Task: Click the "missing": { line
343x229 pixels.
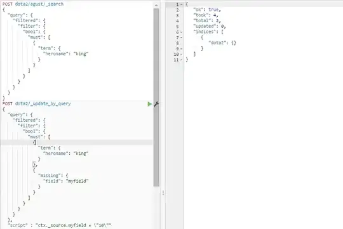Action: pyautogui.click(x=53, y=176)
